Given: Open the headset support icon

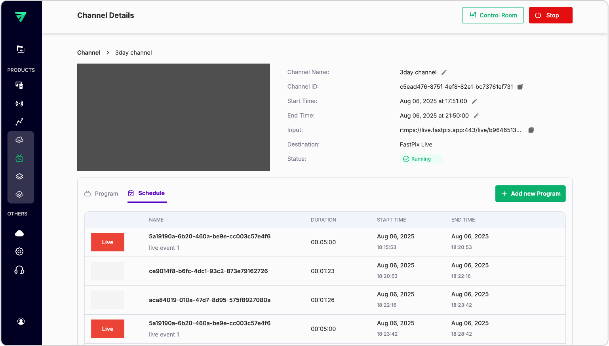Looking at the screenshot, I should click(19, 270).
